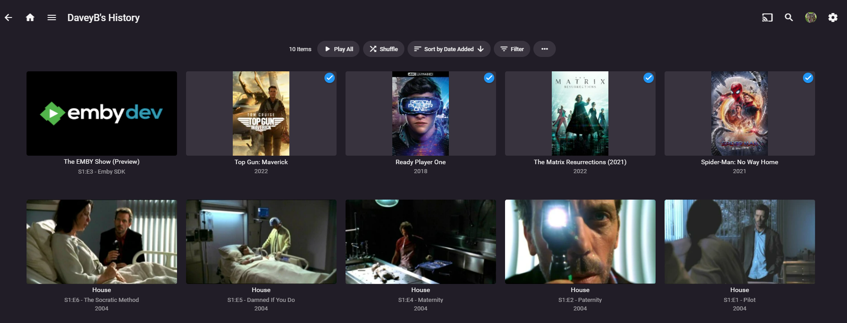Open the settings gear icon
The image size is (847, 323).
pos(833,17)
